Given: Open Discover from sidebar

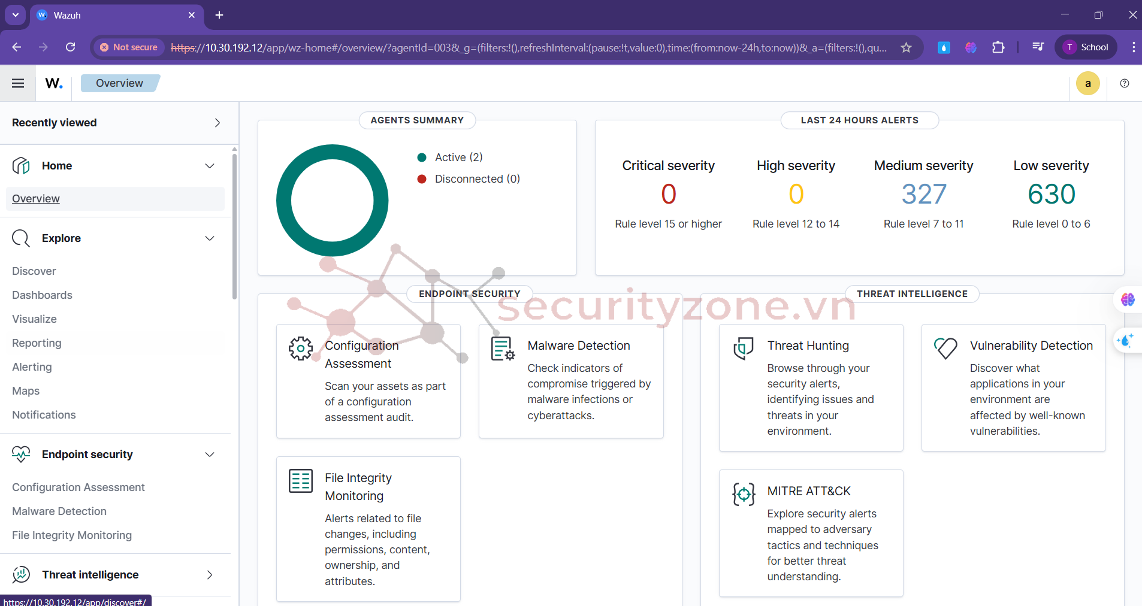Looking at the screenshot, I should (x=34, y=271).
